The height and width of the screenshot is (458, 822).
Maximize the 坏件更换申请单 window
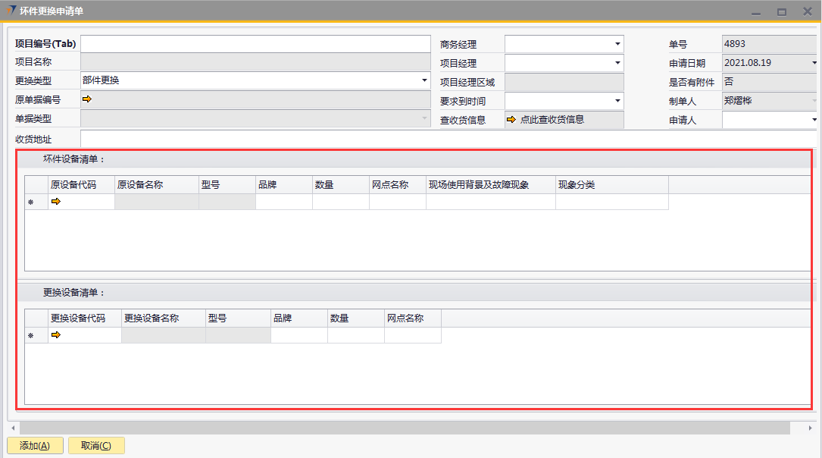click(x=781, y=11)
